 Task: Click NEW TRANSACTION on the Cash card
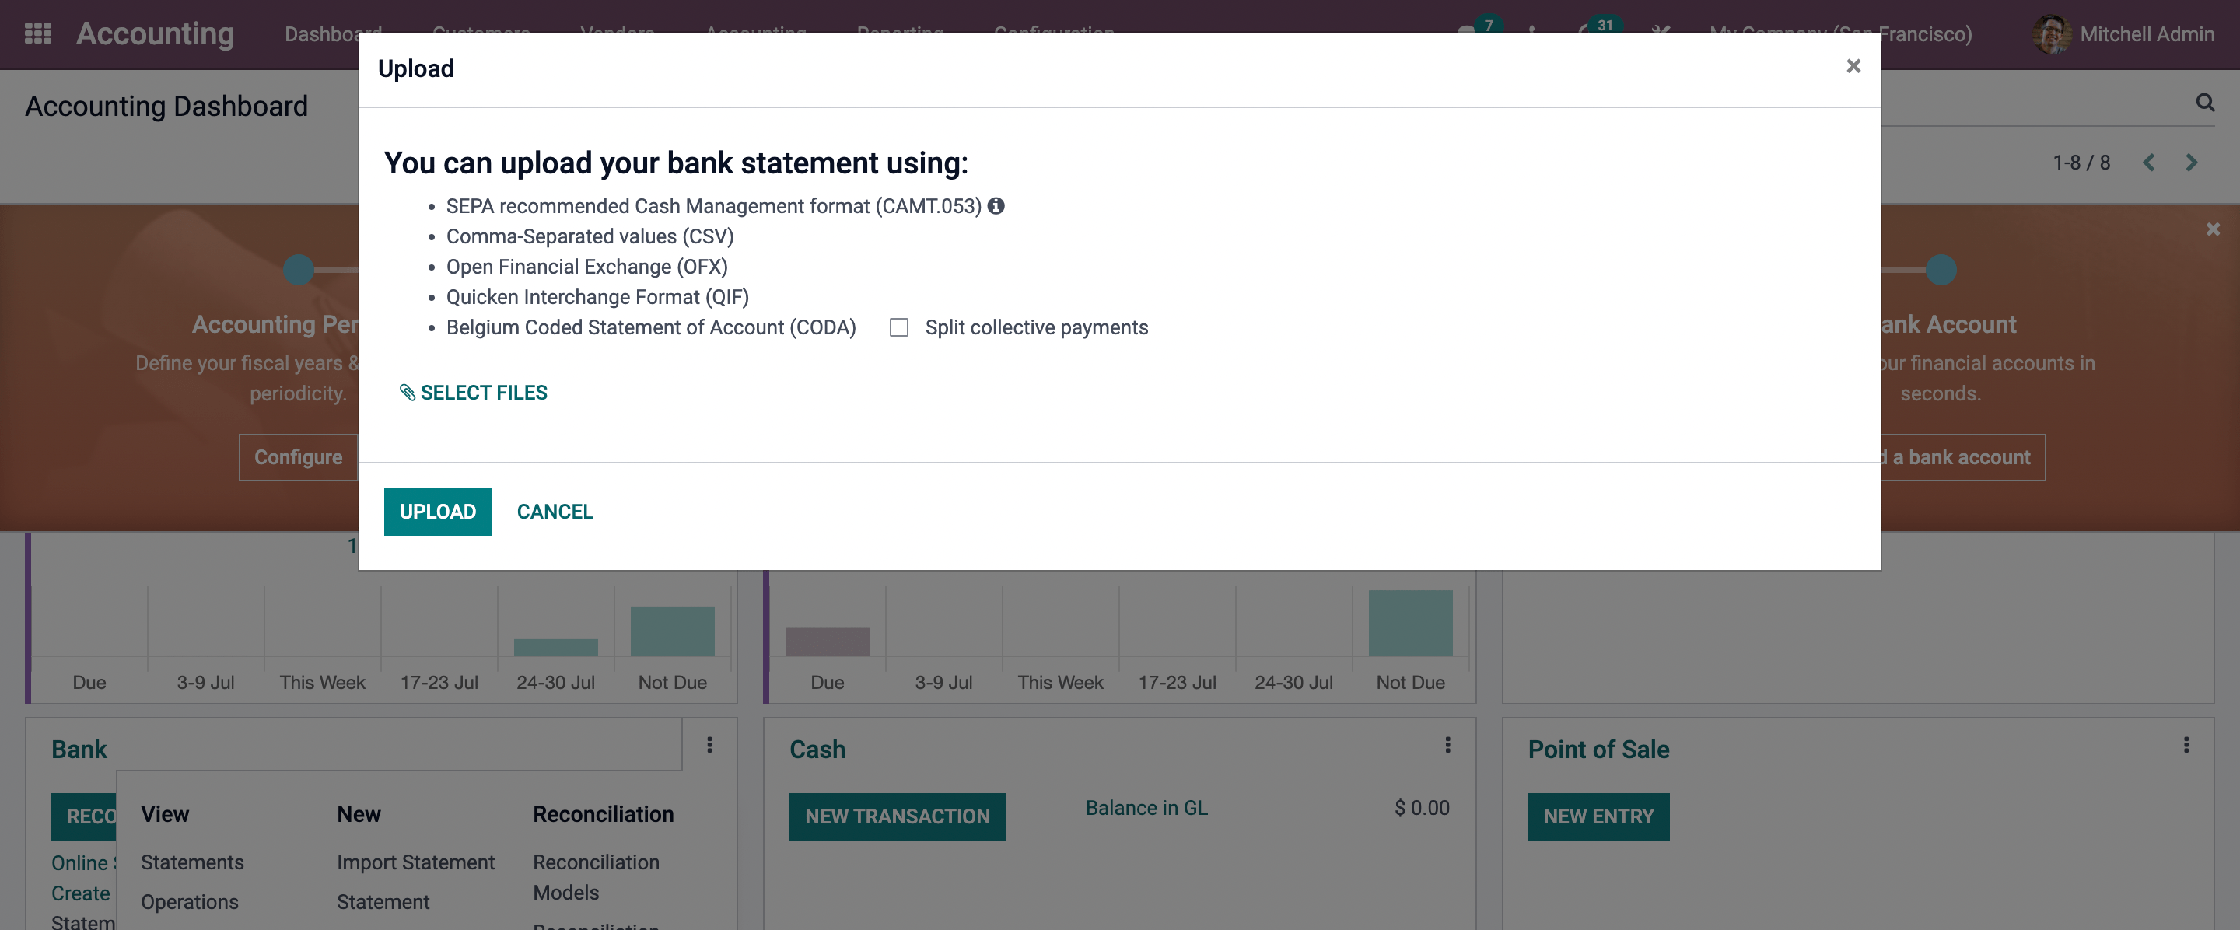point(897,816)
